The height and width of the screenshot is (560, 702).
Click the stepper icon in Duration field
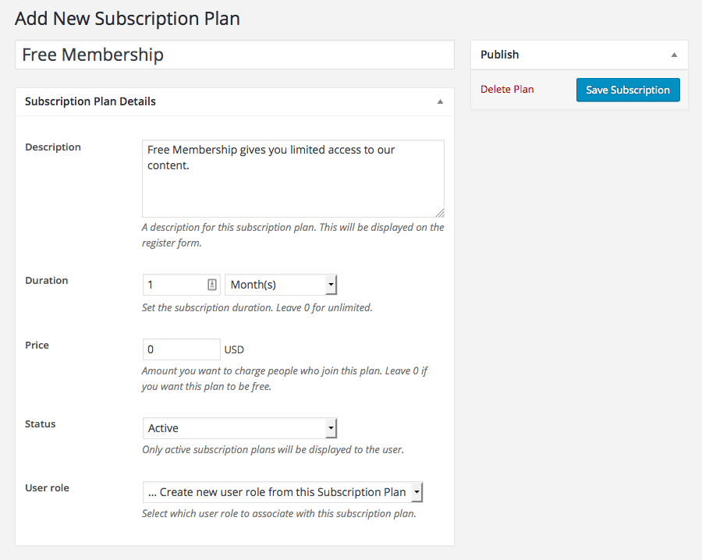pos(212,285)
